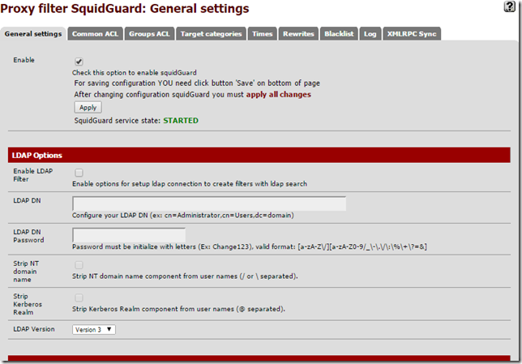Go to the Target categories tab

(x=211, y=34)
